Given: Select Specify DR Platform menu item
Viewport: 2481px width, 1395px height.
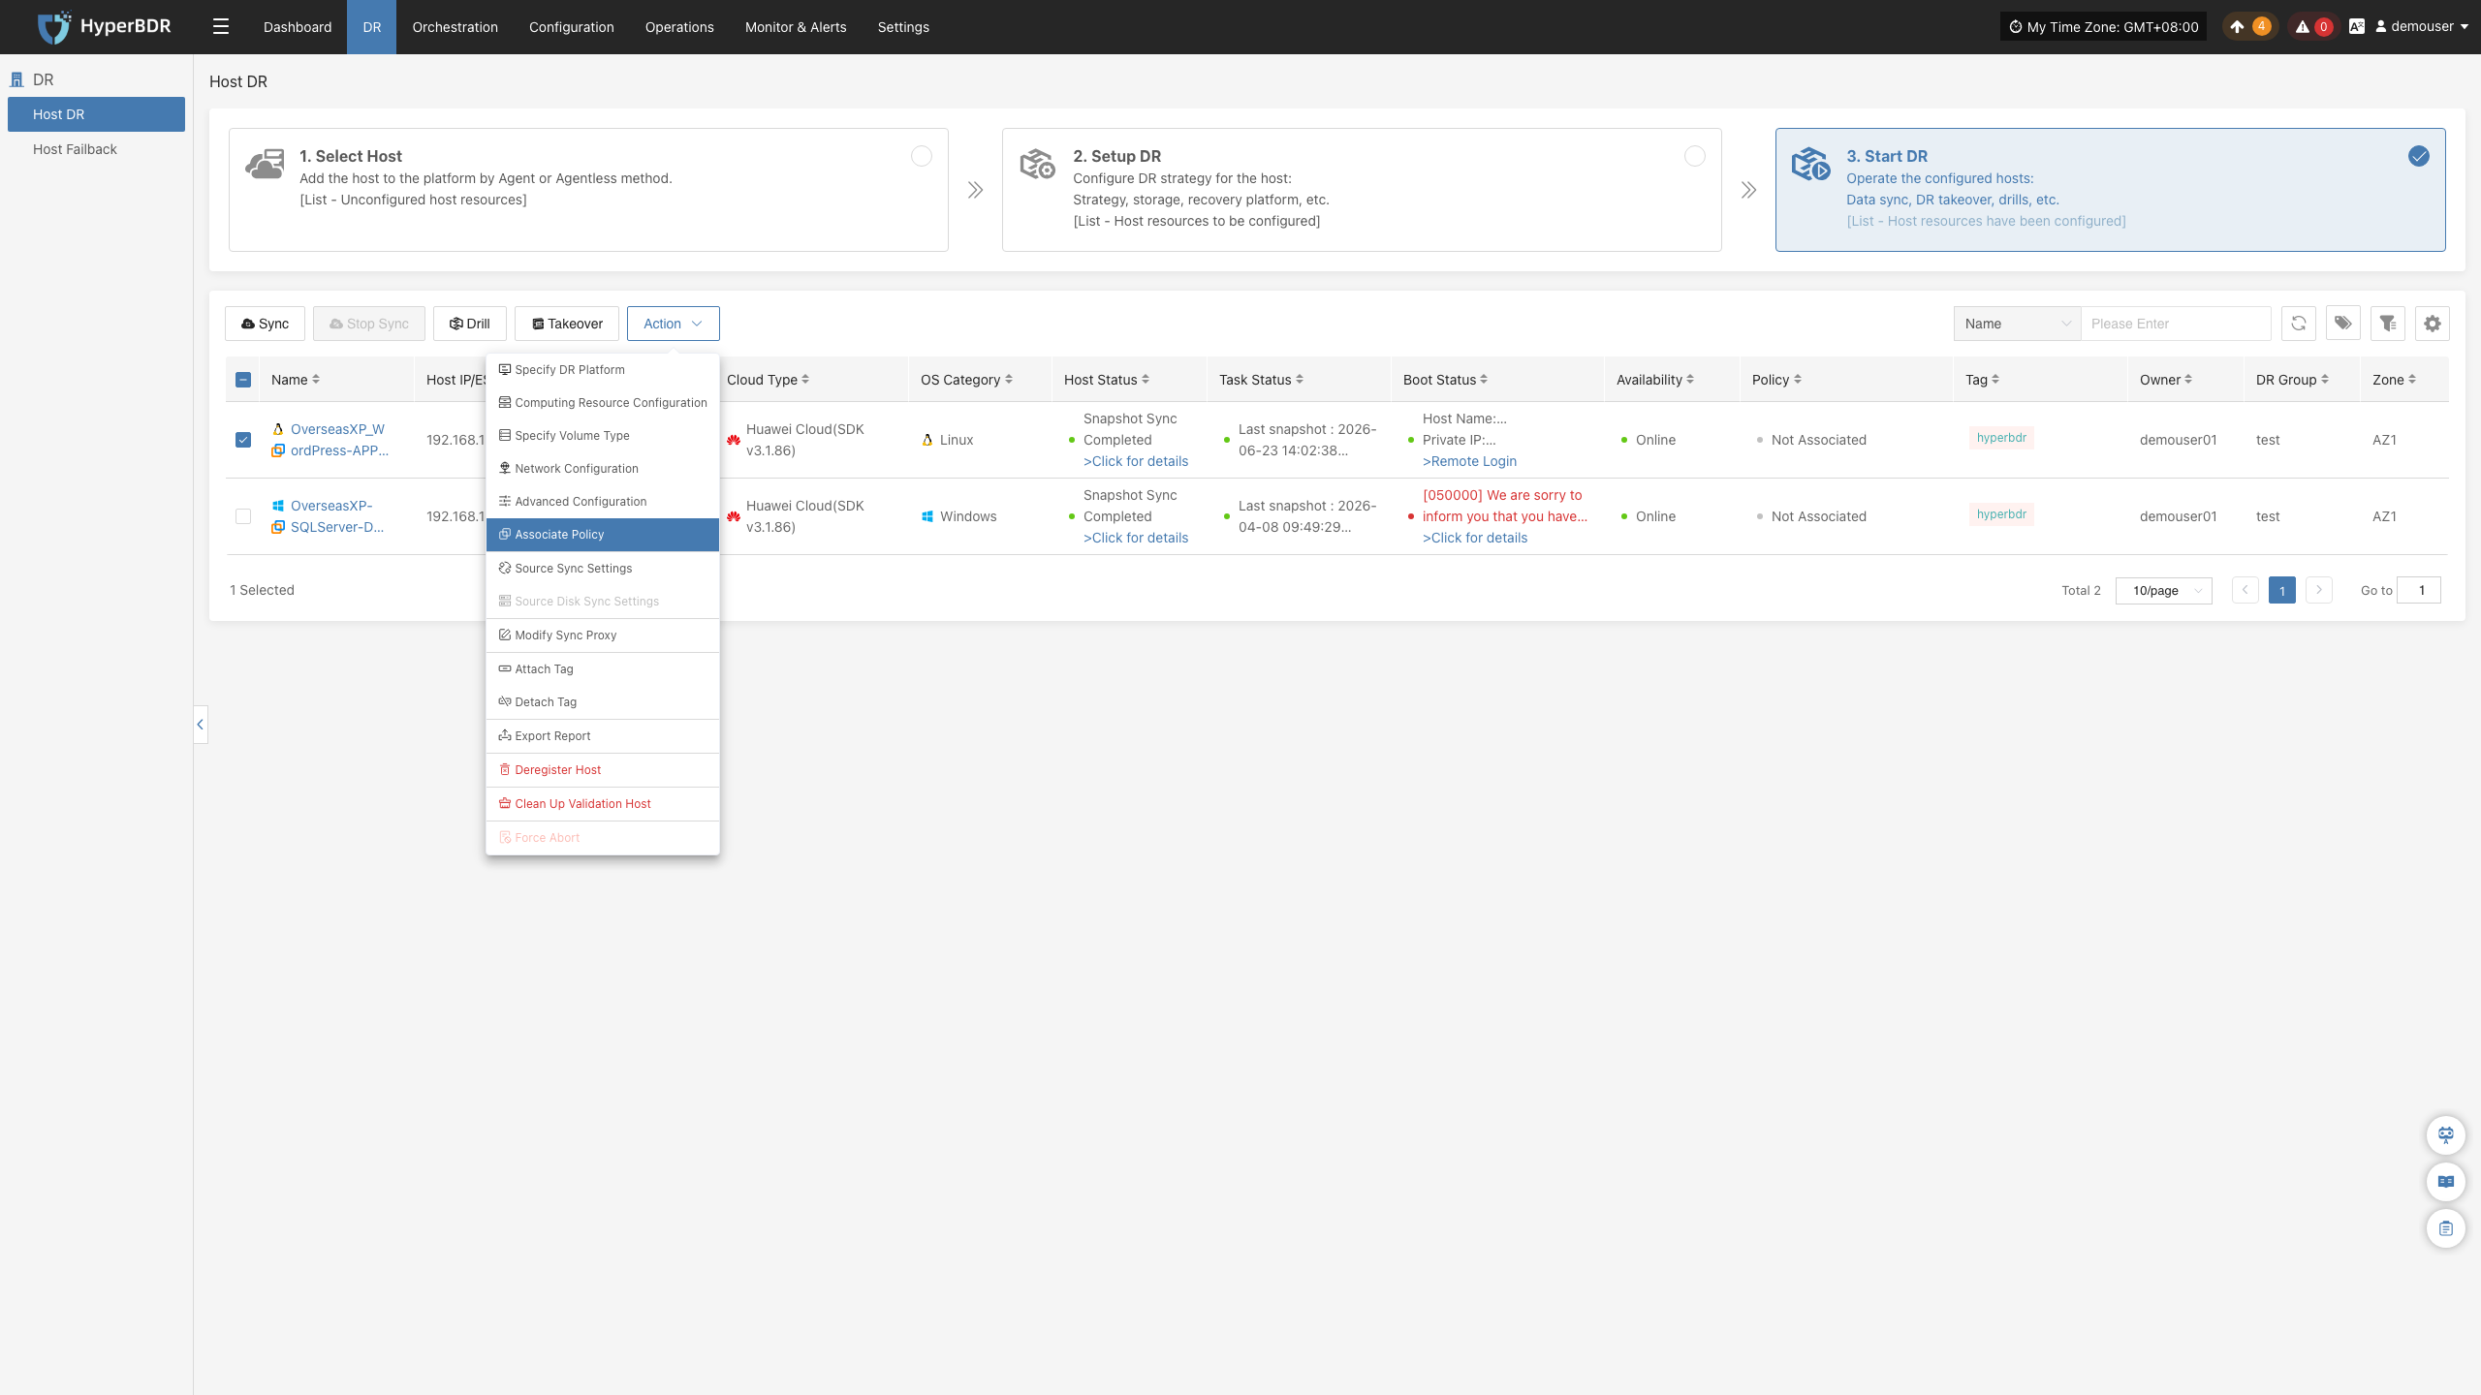Looking at the screenshot, I should (x=603, y=370).
